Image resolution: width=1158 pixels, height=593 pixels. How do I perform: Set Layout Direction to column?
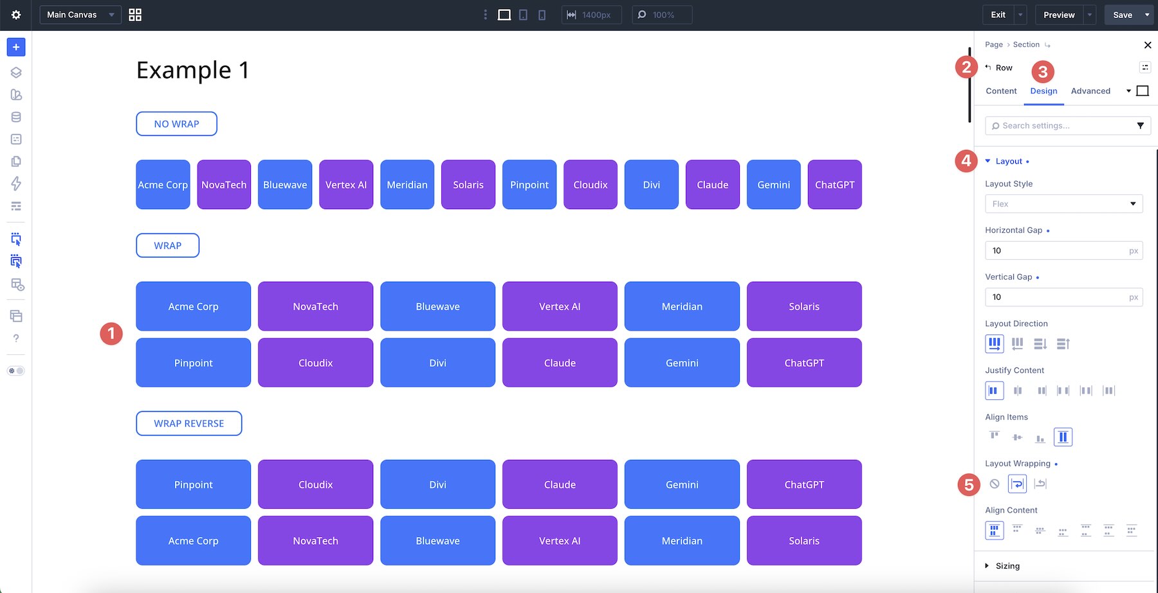[1040, 343]
